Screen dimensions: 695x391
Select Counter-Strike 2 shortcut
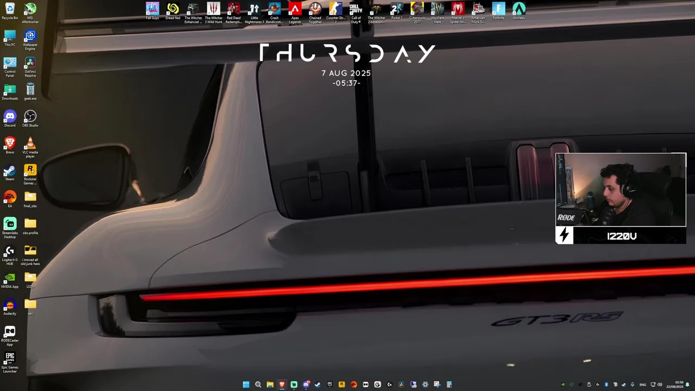point(336,13)
